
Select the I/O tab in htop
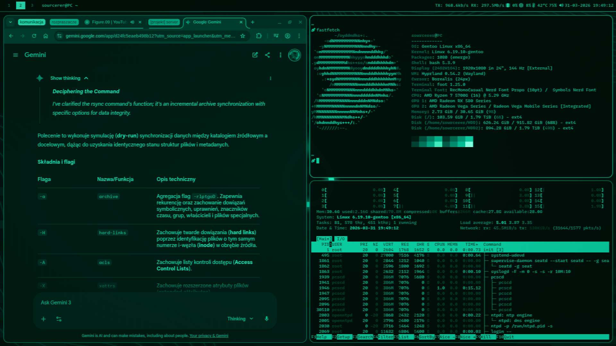[x=341, y=239]
